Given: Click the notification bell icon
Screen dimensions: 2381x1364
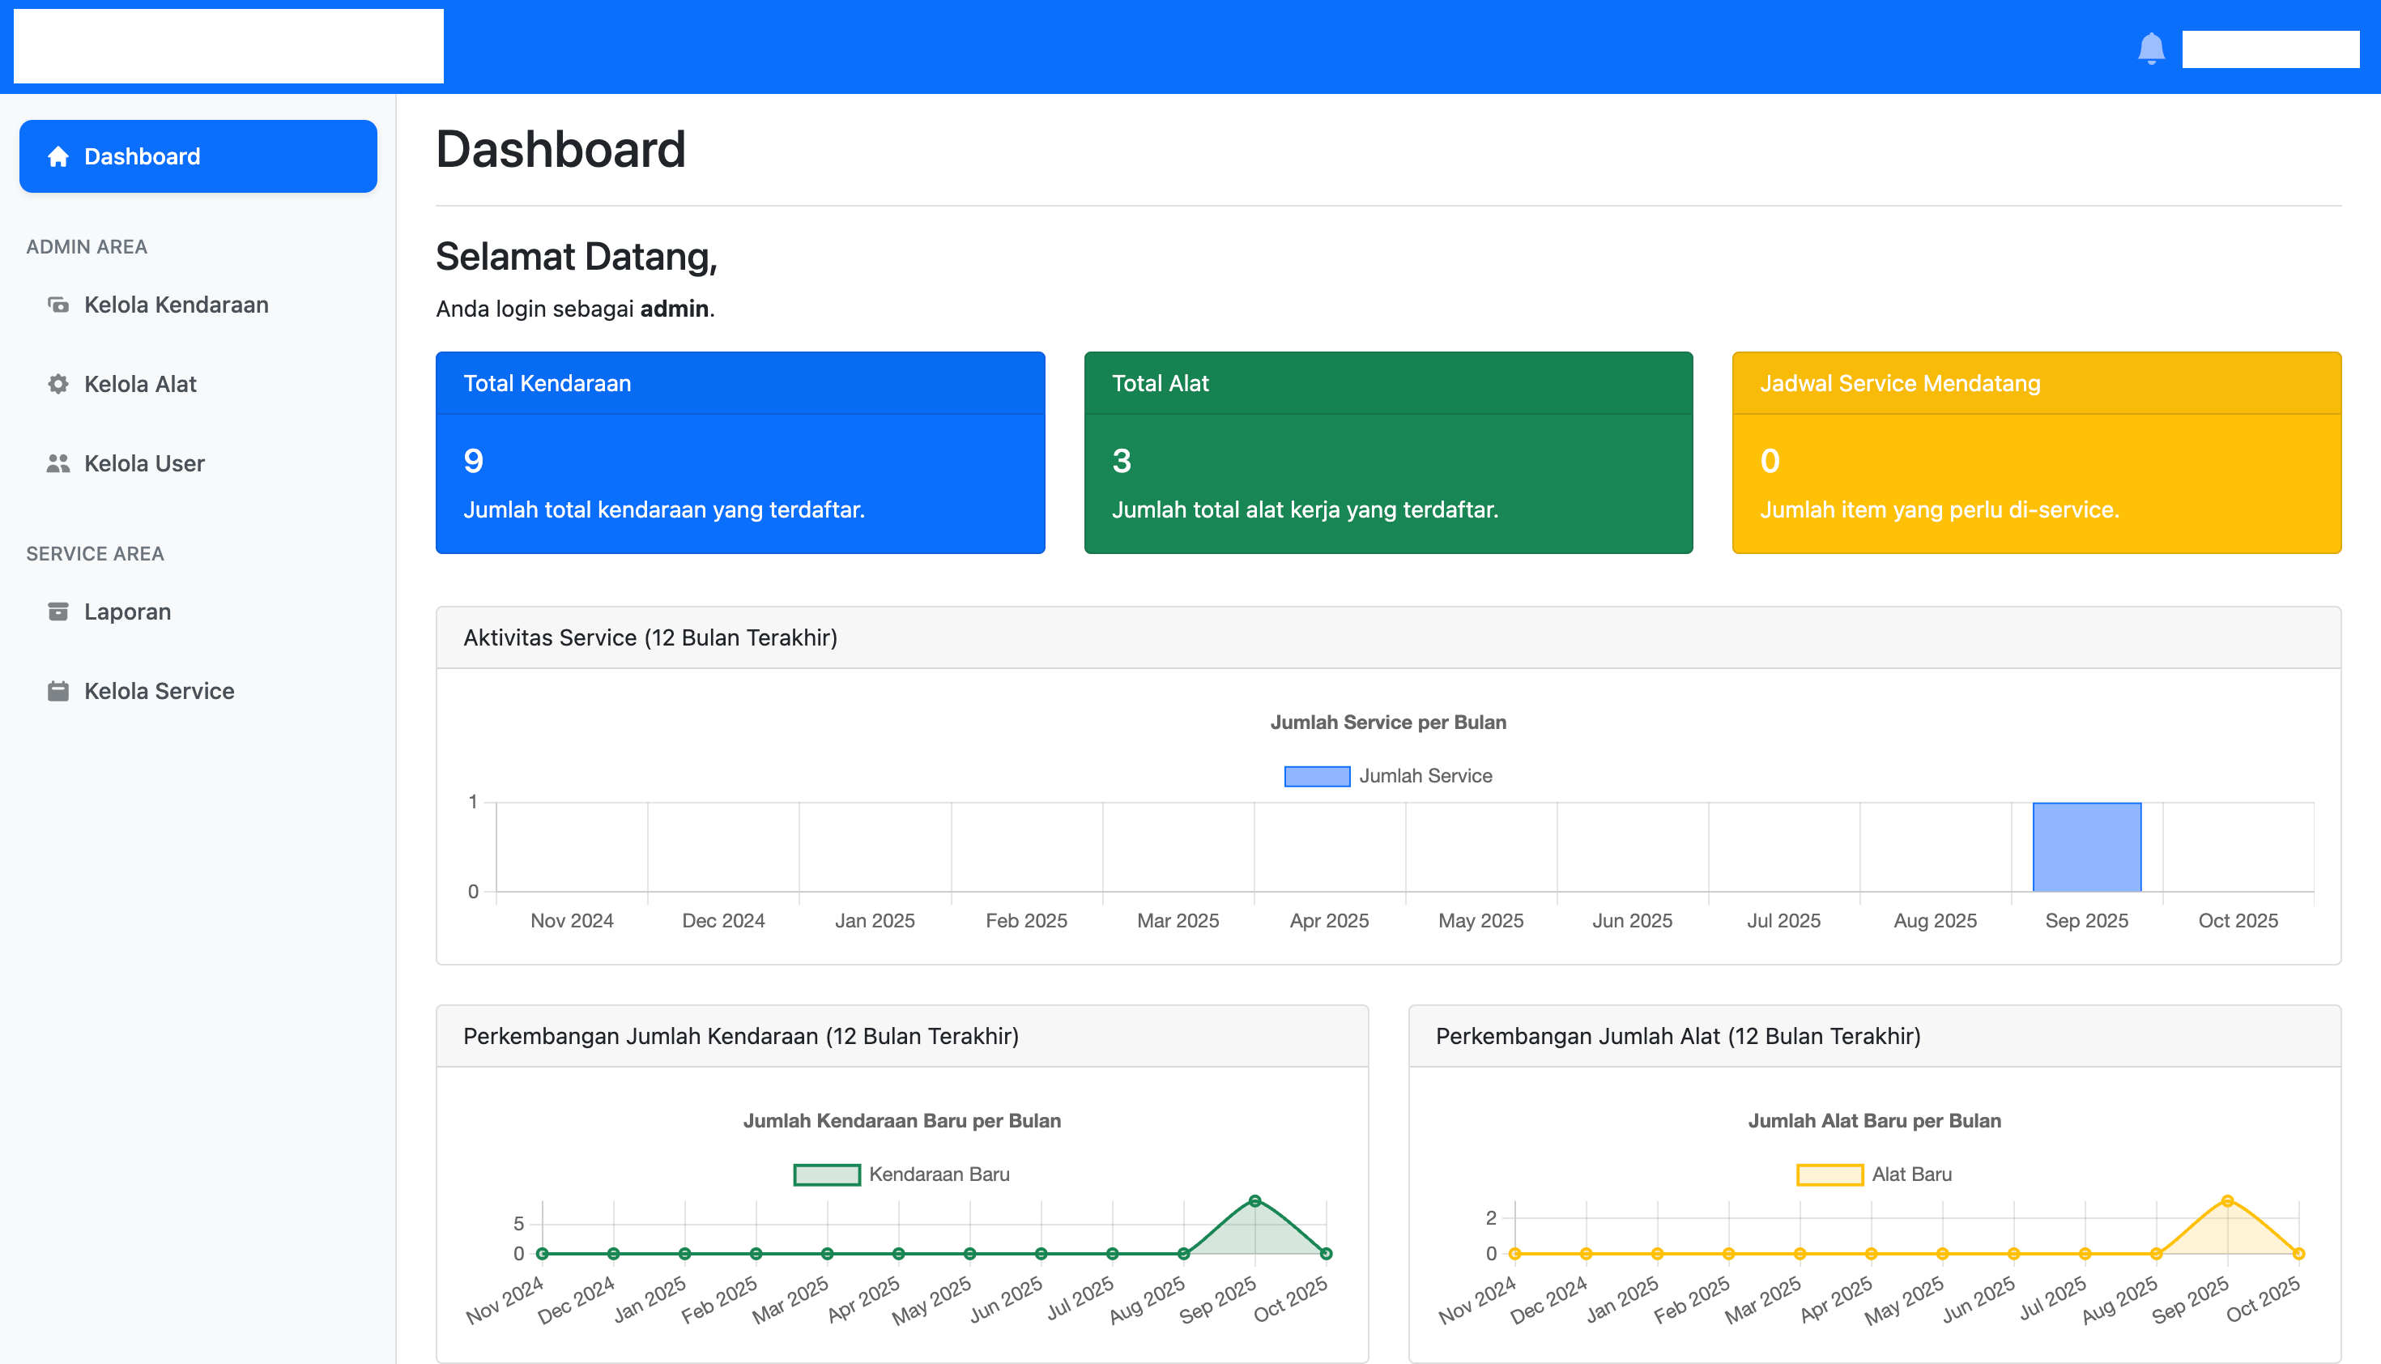Looking at the screenshot, I should (x=2150, y=47).
